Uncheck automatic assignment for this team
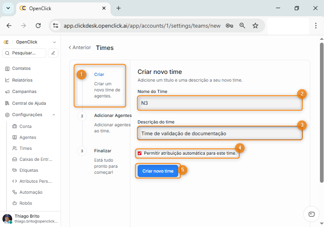Viewport: 324px width, 227px height. pyautogui.click(x=140, y=153)
